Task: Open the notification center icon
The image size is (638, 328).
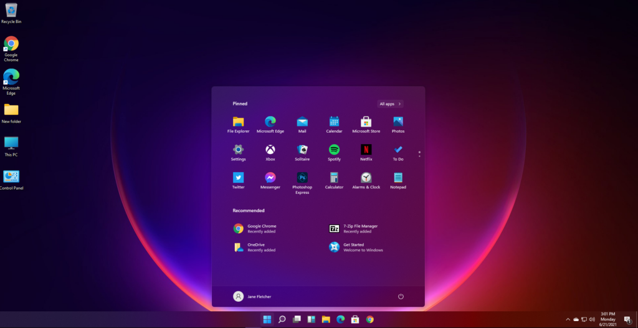Action: pyautogui.click(x=627, y=320)
